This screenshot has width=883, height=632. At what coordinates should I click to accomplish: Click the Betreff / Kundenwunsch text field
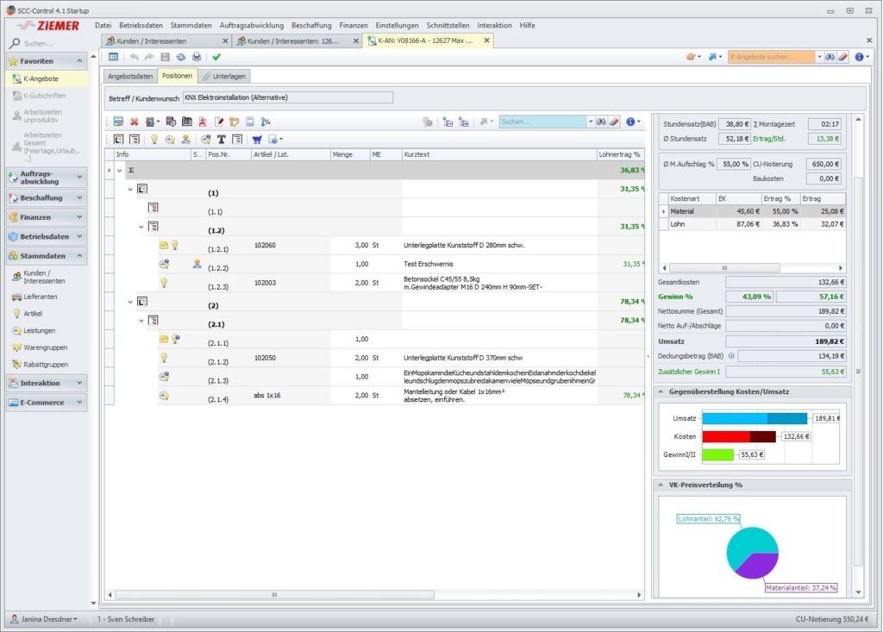(287, 97)
